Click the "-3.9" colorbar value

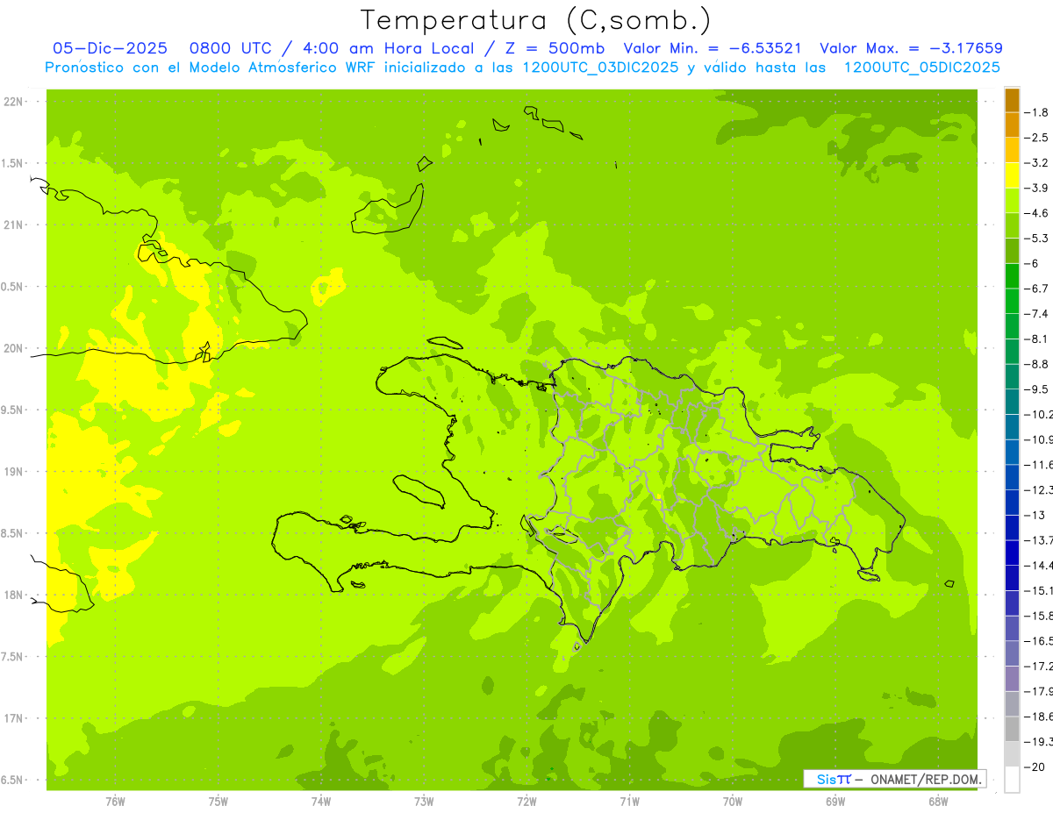coord(1036,188)
